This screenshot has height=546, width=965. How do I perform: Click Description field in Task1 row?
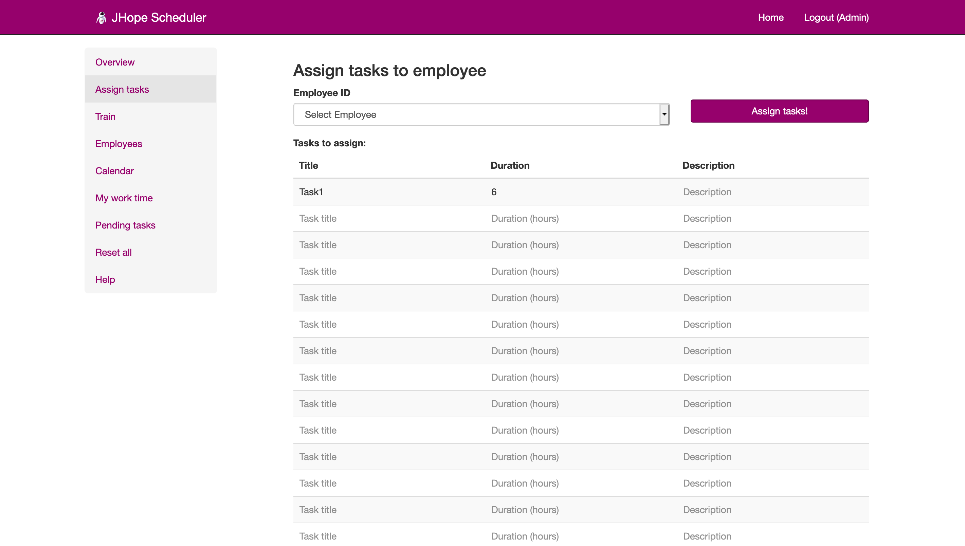click(773, 192)
